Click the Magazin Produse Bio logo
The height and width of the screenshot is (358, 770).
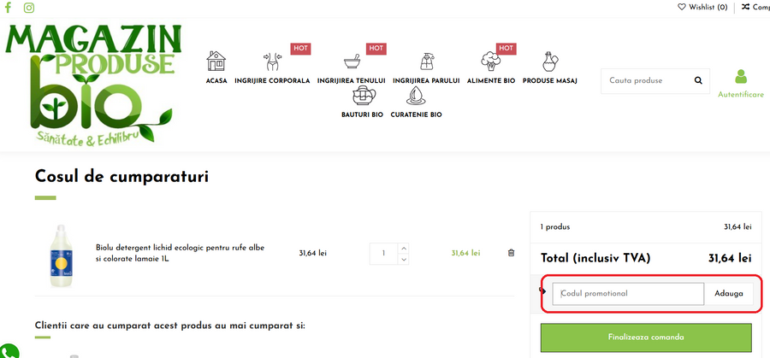[x=94, y=83]
